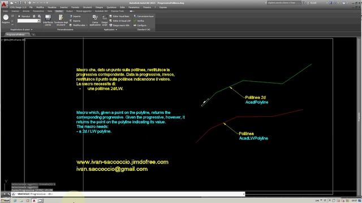Switch to the Output ribbon tab
The height and width of the screenshot is (203, 362).
pos(69,11)
